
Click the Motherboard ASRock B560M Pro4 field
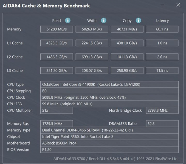(x=109, y=143)
